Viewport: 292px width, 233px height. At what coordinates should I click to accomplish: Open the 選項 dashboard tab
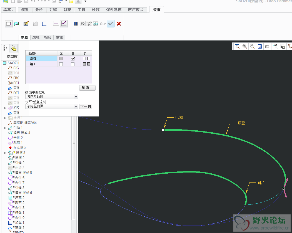(36, 37)
